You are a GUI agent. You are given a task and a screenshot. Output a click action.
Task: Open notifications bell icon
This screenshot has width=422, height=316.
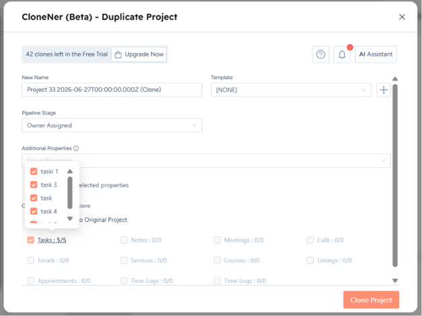(x=342, y=54)
